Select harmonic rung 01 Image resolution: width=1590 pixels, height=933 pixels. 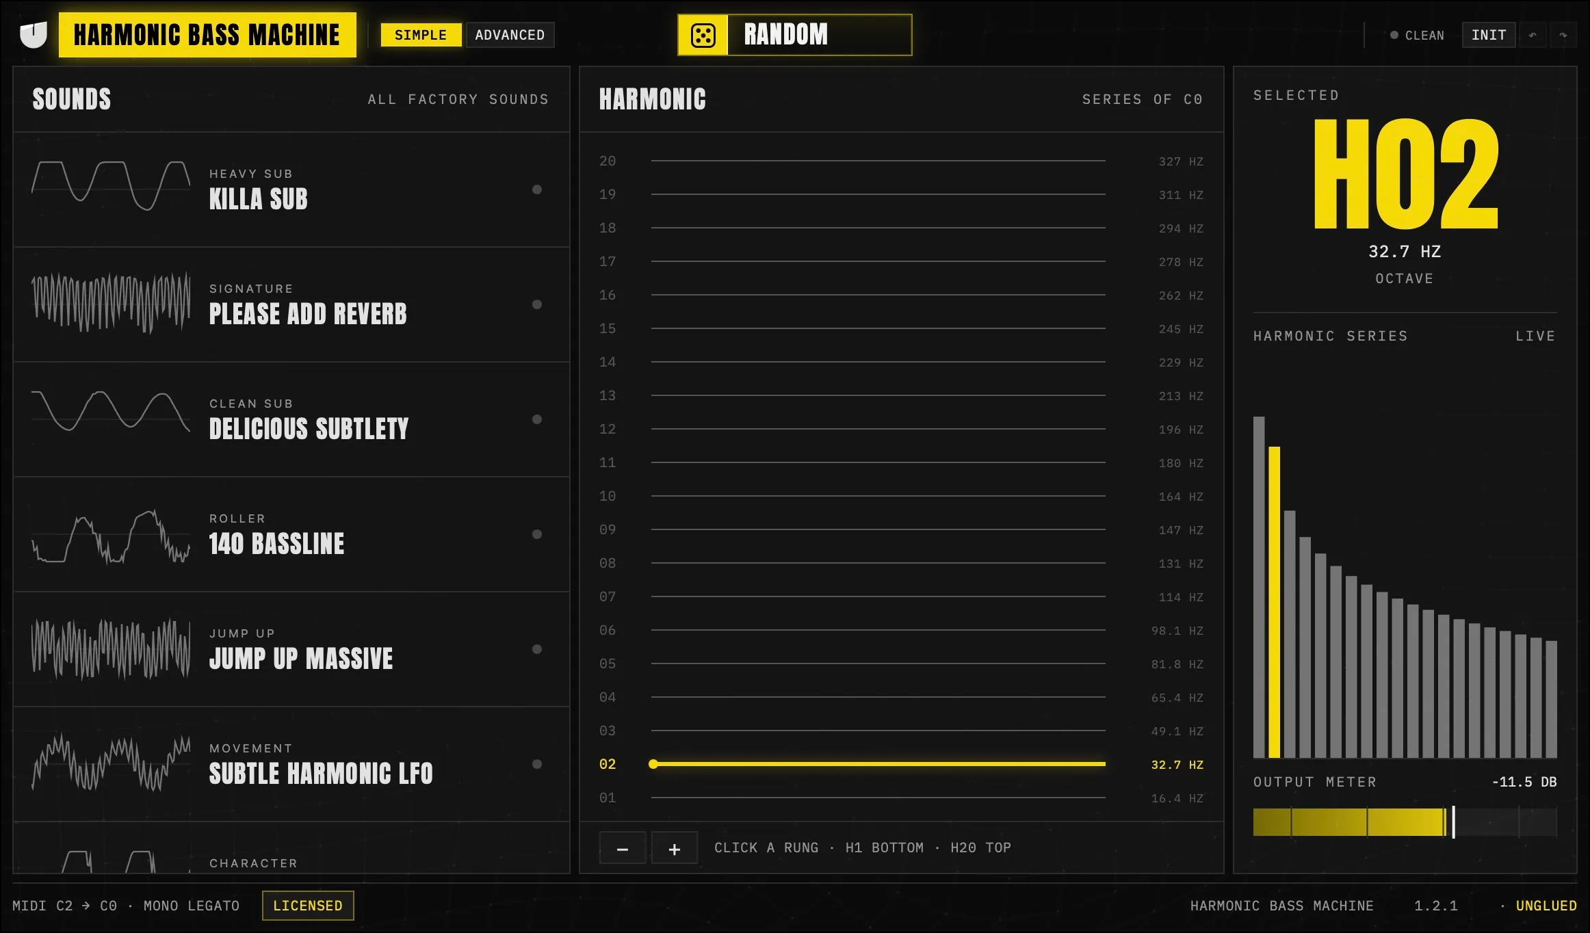coord(878,798)
